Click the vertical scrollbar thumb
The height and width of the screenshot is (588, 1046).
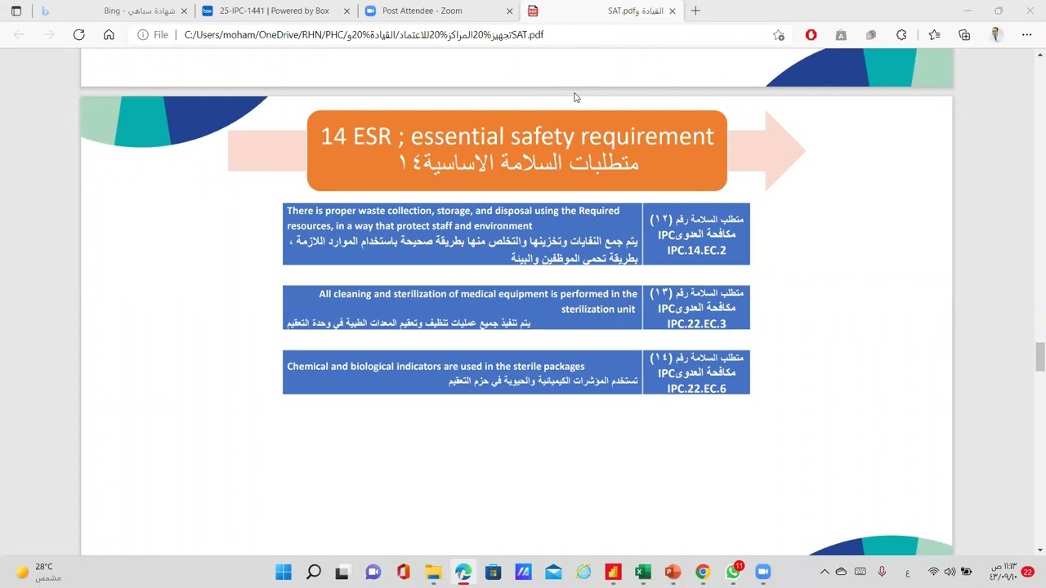(x=1040, y=357)
